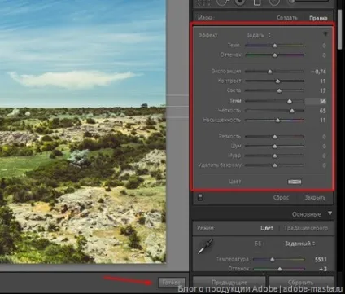This screenshot has height=294, width=345.
Task: Click the Удалить бахрому value 0
Action: coord(324,165)
